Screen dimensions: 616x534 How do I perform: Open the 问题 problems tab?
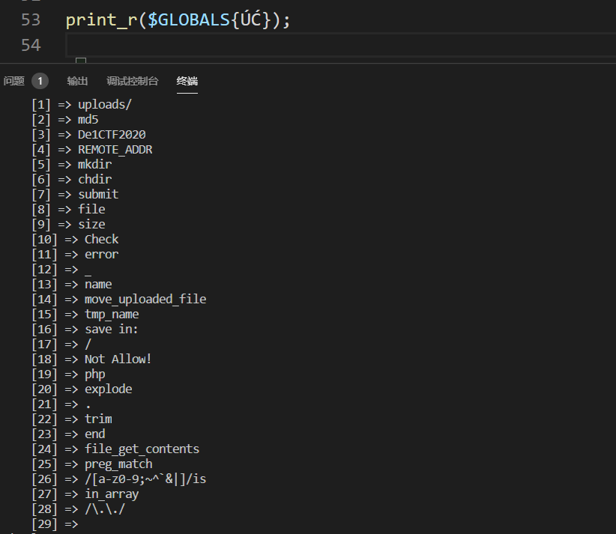(x=13, y=82)
